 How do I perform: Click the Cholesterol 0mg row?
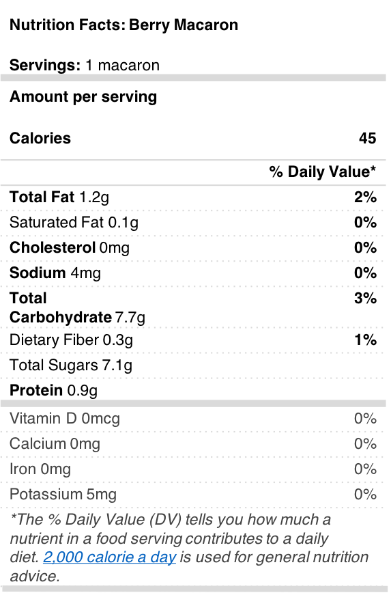193,248
